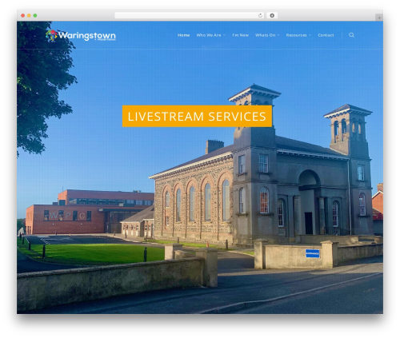Open the I'm New page

(x=240, y=35)
